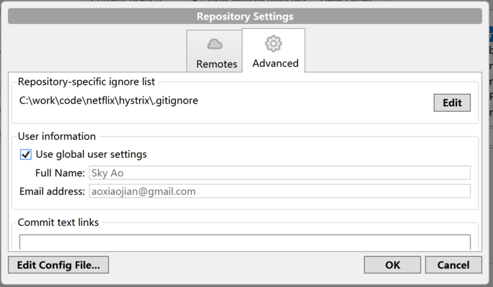493x287 pixels.
Task: Click the 'Use global user settings' label text
Action: (91, 155)
